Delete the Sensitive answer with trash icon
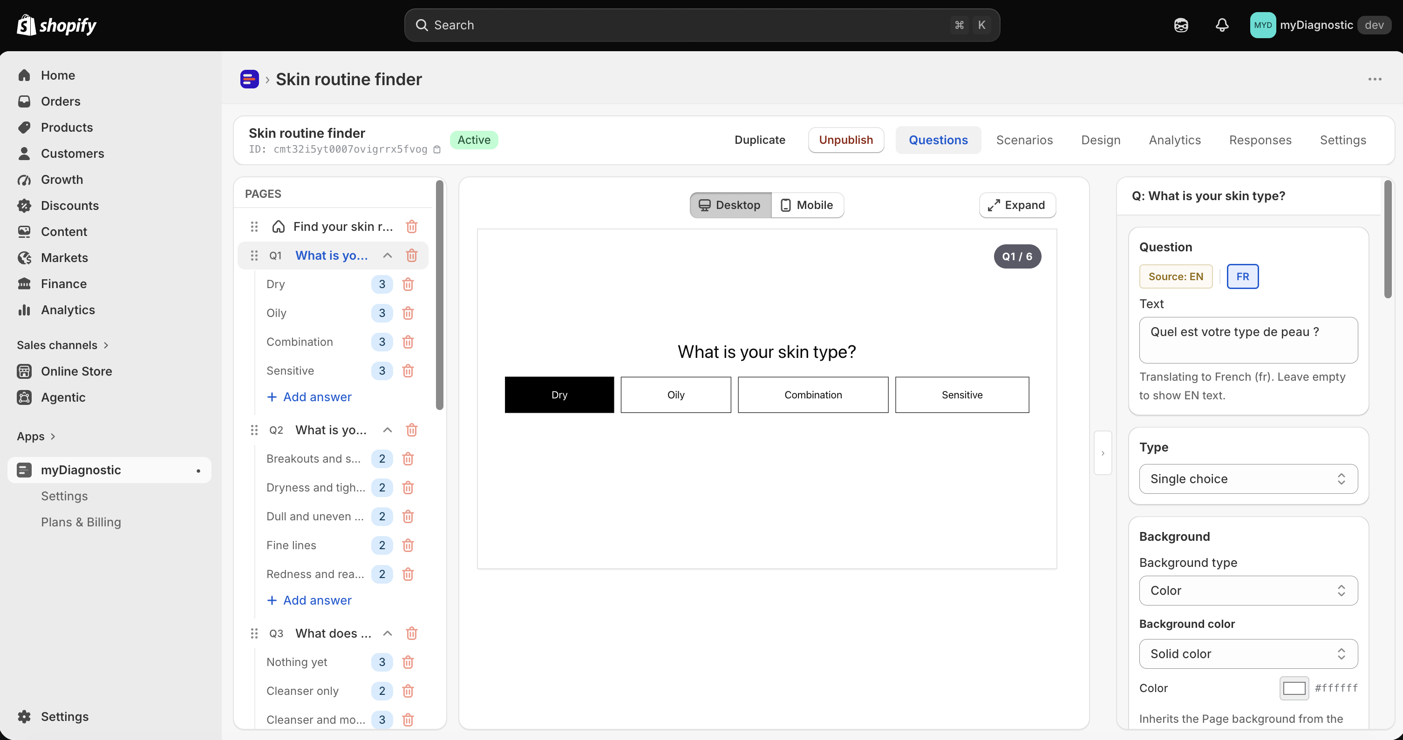1403x740 pixels. tap(408, 370)
